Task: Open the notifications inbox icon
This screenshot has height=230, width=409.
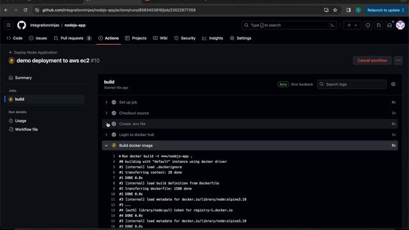Action: coord(389,26)
